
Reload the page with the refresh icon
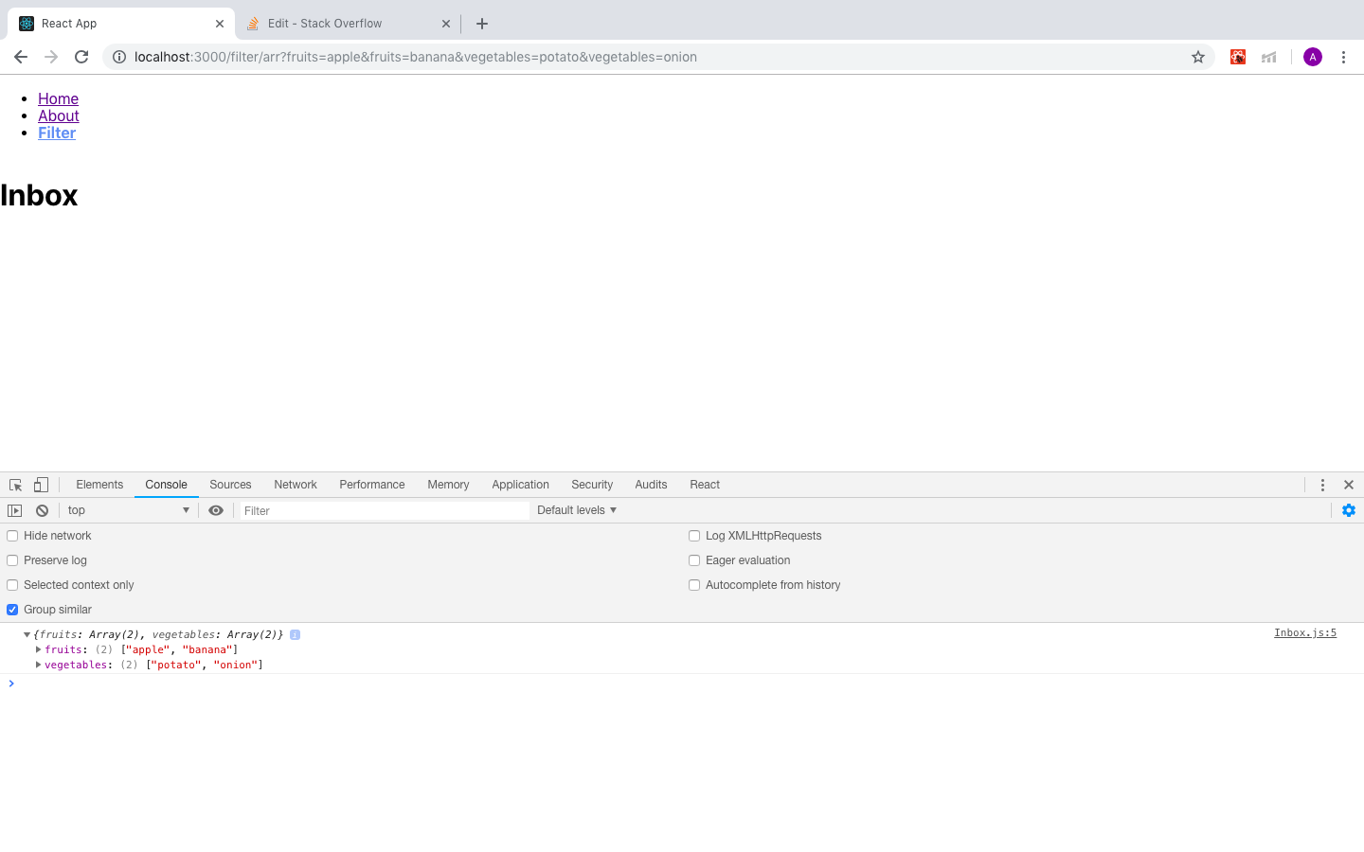81,57
